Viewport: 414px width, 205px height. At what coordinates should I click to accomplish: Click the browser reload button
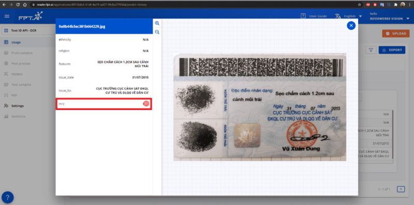point(18,5)
